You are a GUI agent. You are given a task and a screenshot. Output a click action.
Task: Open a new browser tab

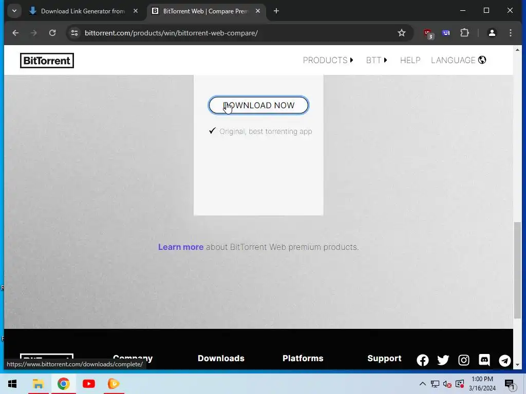pyautogui.click(x=276, y=11)
